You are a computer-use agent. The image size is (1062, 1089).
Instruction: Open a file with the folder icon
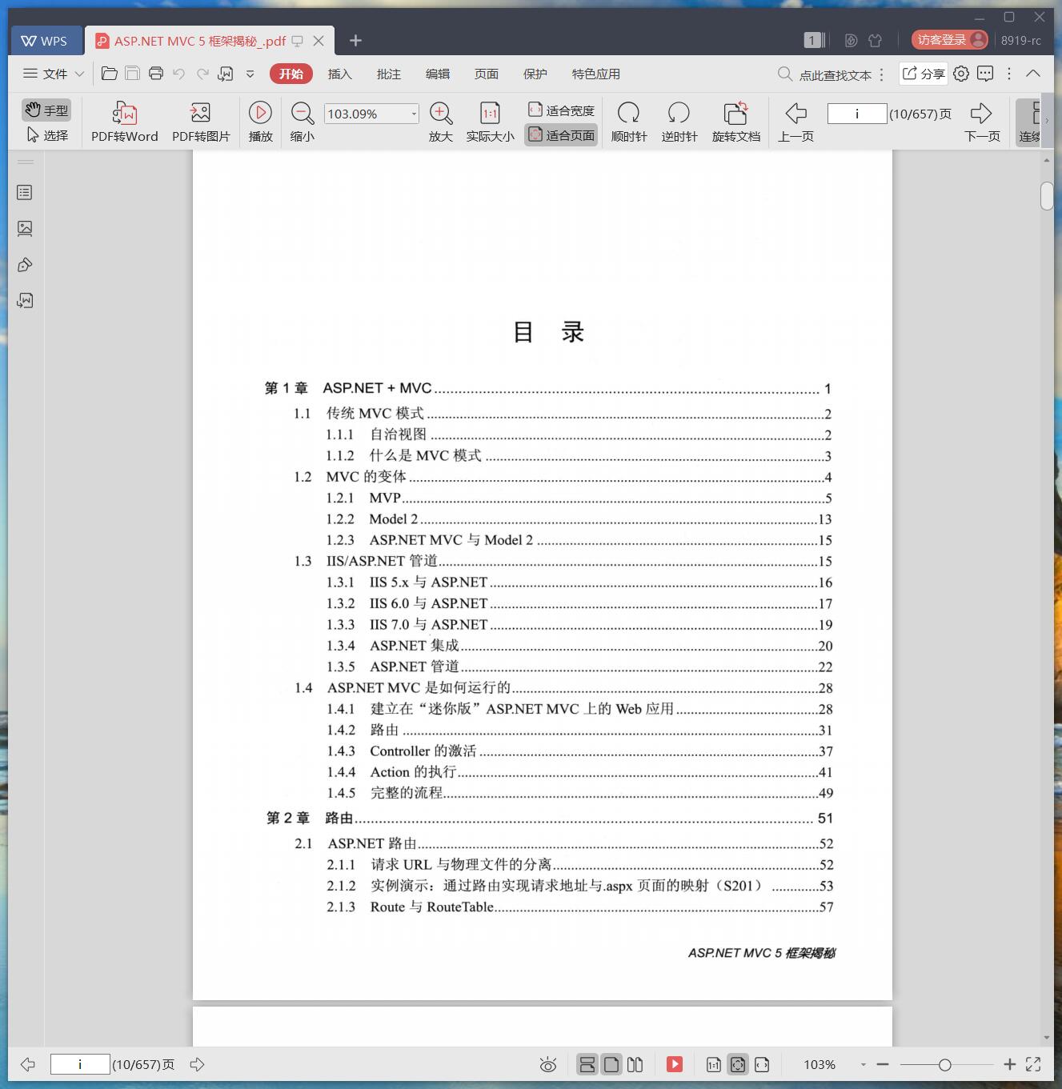tap(110, 74)
